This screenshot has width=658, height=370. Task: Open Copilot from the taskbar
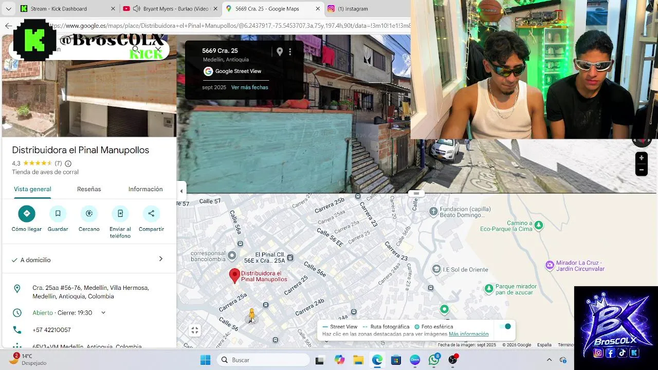pos(339,360)
